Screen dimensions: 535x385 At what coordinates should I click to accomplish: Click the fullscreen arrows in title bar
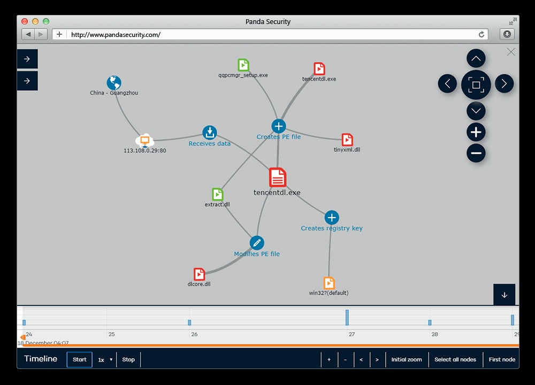(x=513, y=21)
